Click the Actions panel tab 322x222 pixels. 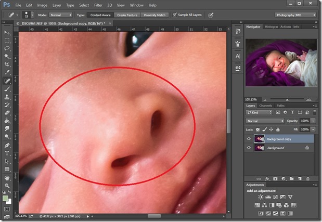coord(286,27)
